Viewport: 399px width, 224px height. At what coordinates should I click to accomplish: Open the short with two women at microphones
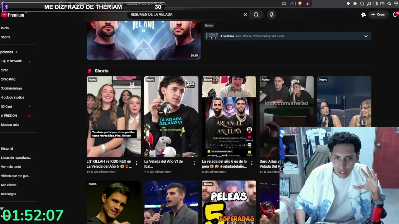tap(344, 101)
